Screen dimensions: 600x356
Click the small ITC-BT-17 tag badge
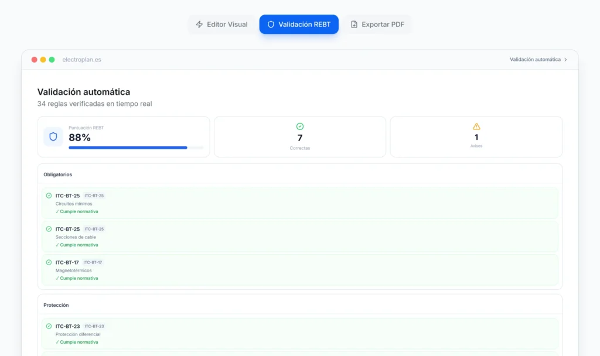(93, 262)
